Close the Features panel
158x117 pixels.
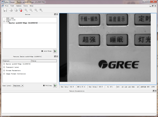(57, 57)
